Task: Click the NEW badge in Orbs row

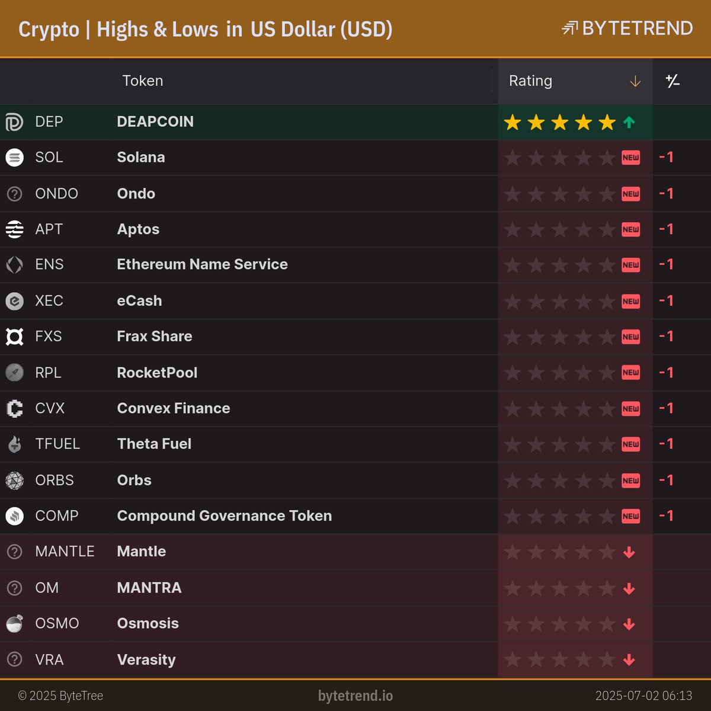Action: tap(630, 481)
